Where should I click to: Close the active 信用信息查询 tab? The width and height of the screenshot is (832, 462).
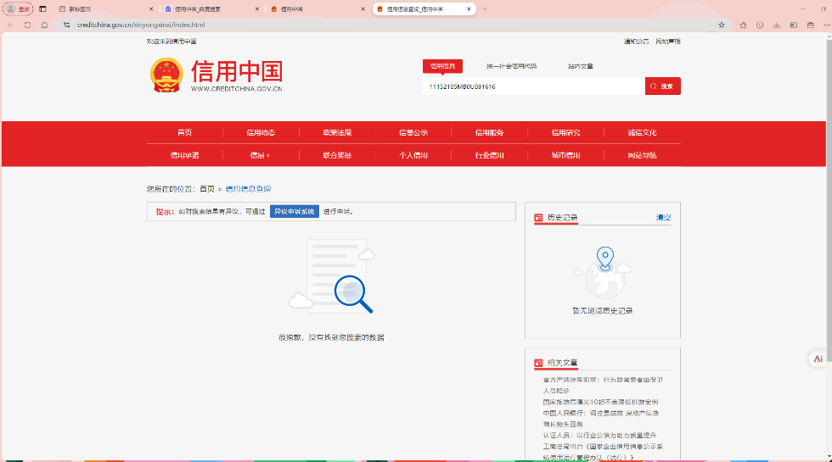469,9
